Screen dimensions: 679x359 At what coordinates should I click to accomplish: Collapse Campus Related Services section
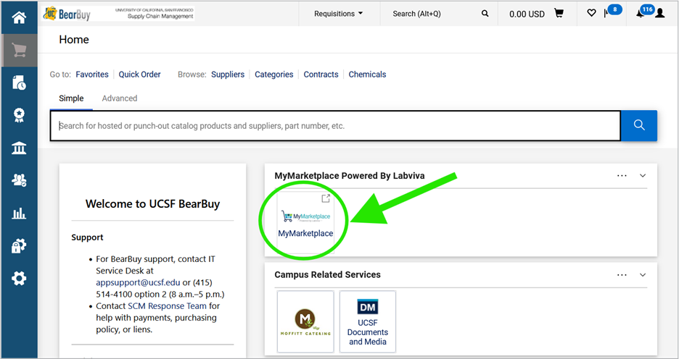[643, 275]
